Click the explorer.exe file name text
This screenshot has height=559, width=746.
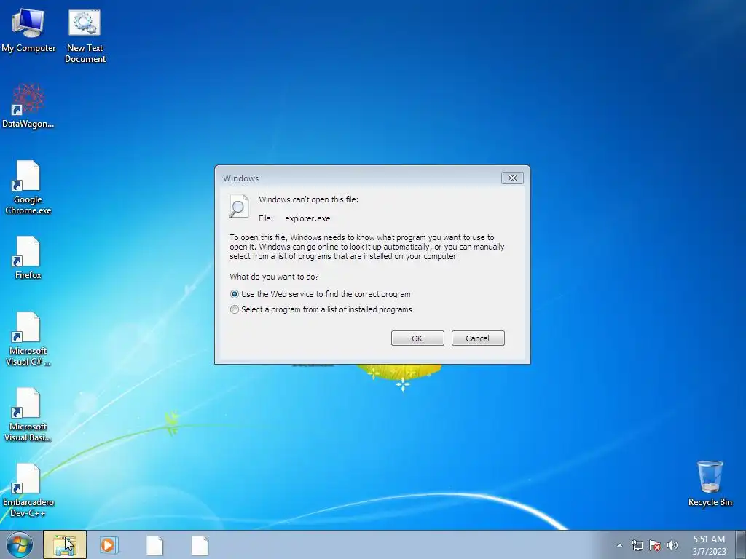[307, 218]
